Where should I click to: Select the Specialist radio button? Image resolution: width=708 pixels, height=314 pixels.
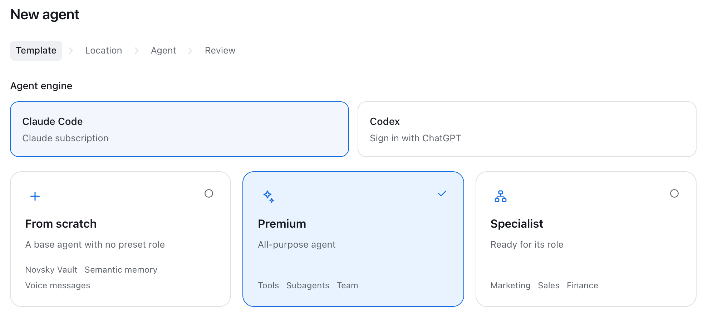pos(674,193)
